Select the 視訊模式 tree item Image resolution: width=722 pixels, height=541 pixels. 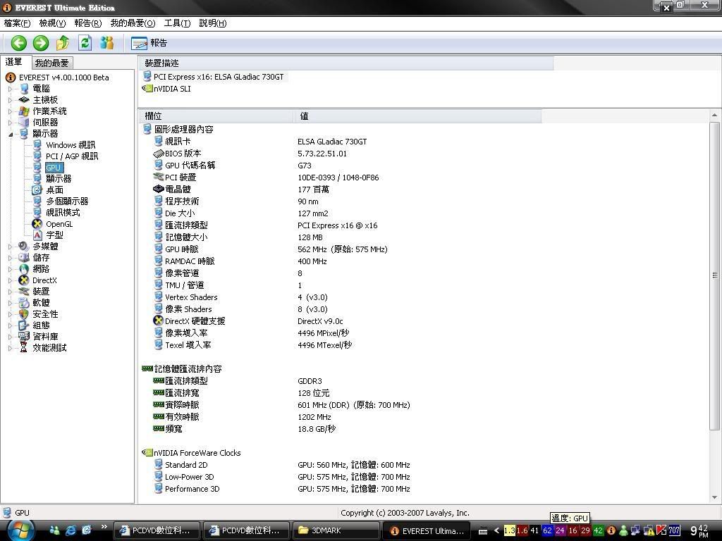[63, 213]
